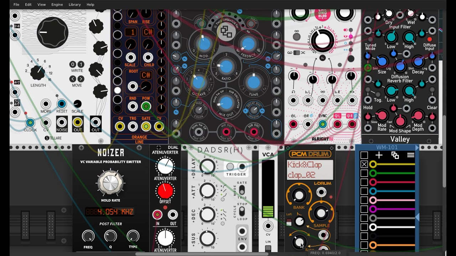Open the Library menu

tap(74, 5)
